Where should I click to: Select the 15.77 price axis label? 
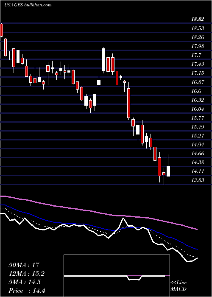[198, 118]
